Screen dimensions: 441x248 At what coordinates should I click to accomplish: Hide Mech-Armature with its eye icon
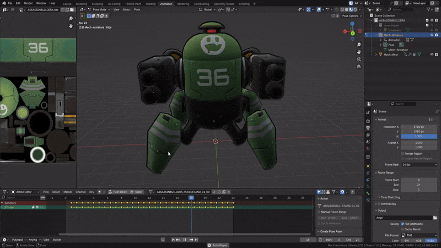432,35
